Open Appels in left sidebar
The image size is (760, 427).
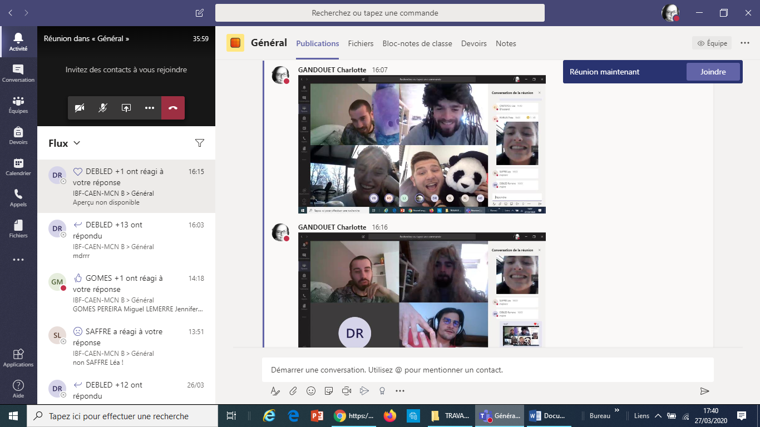tap(18, 197)
